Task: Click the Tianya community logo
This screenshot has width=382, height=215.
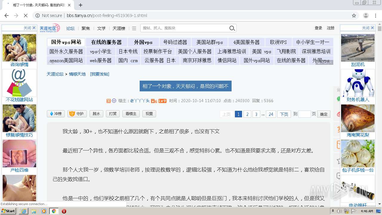Action: 50,28
